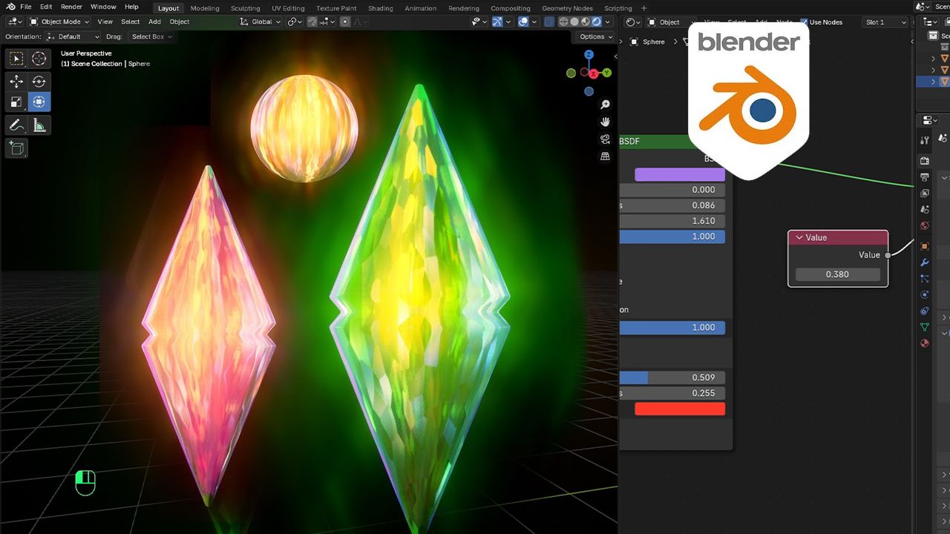Click the 0.509 slider field
This screenshot has width=950, height=534.
(672, 378)
